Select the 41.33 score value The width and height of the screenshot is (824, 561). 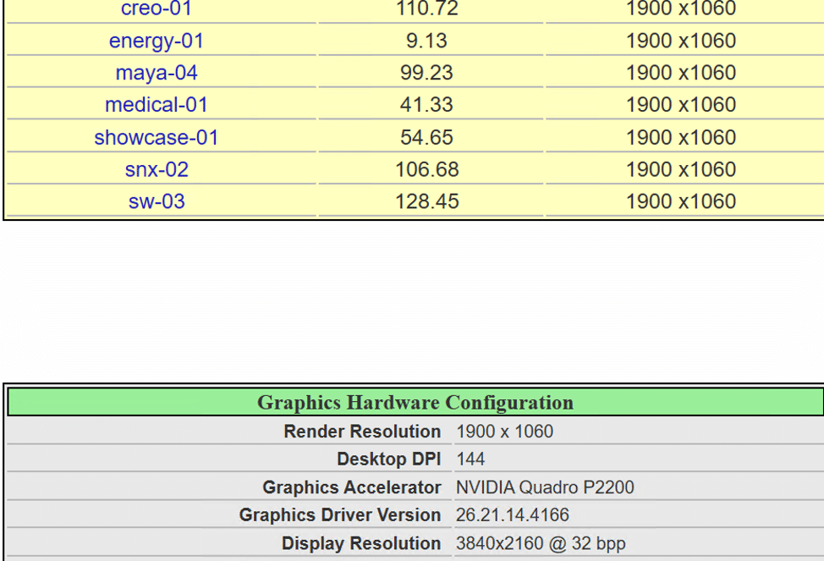(426, 105)
